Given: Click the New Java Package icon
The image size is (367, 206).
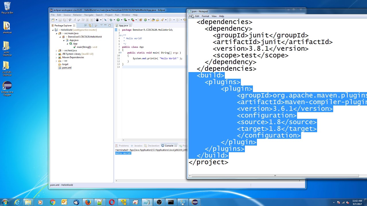Looking at the screenshot, I should tap(140, 20).
